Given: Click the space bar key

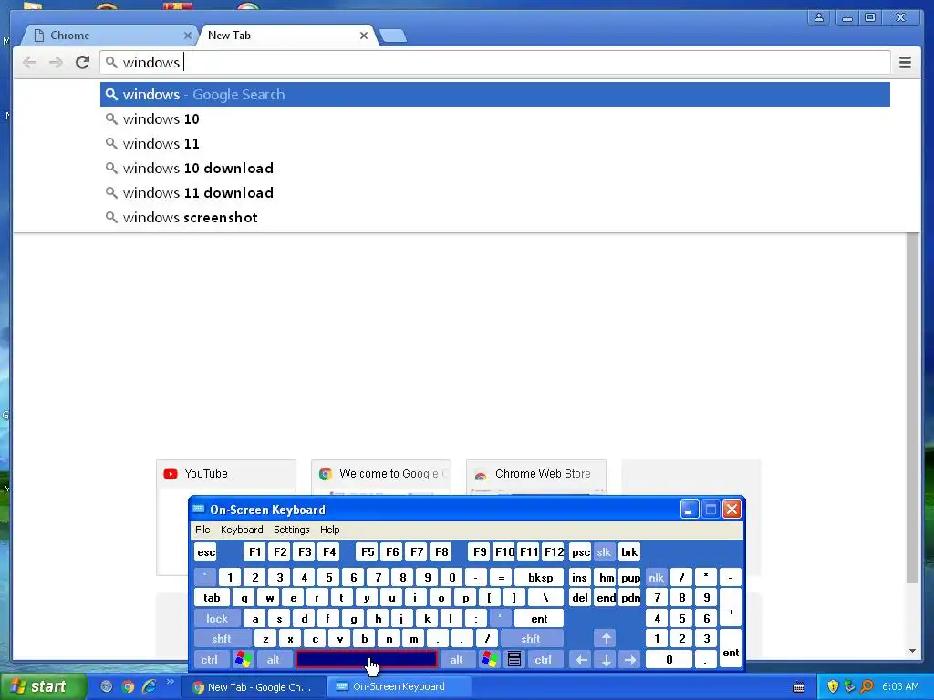Looking at the screenshot, I should 367,660.
